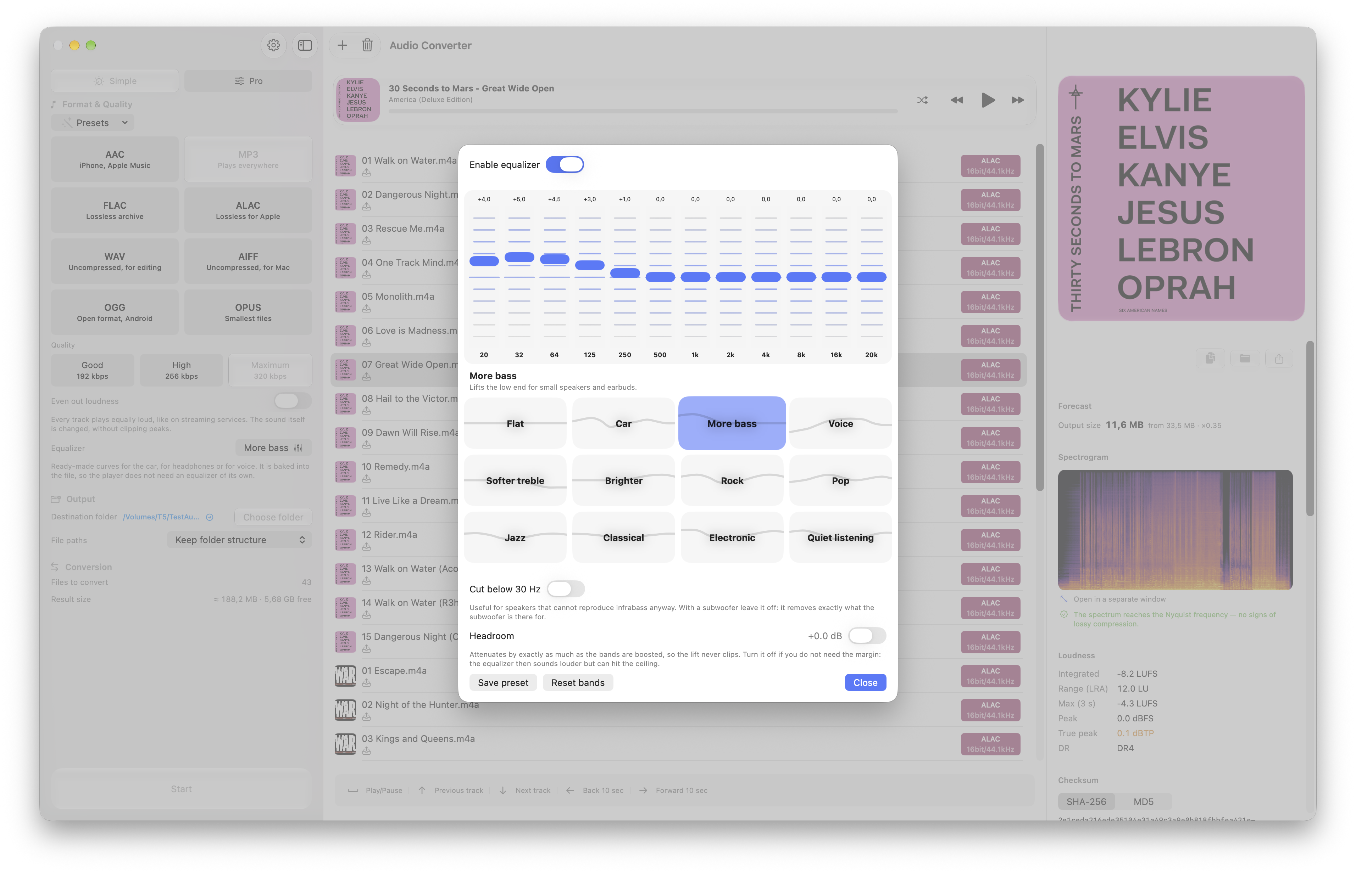The width and height of the screenshot is (1356, 873).
Task: Open the equalizer sliders icon beside More bass
Action: pyautogui.click(x=299, y=448)
